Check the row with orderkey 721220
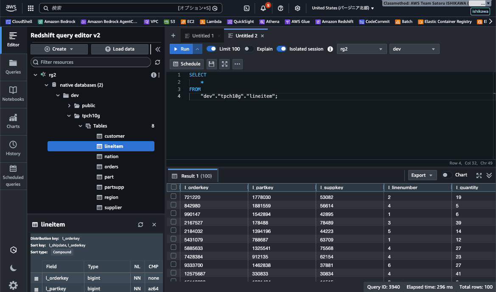This screenshot has width=496, height=292. (174, 196)
